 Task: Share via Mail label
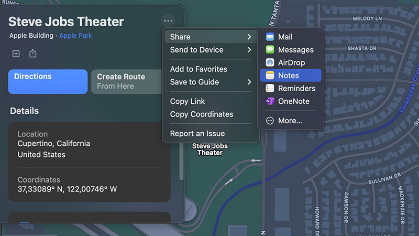pos(285,37)
